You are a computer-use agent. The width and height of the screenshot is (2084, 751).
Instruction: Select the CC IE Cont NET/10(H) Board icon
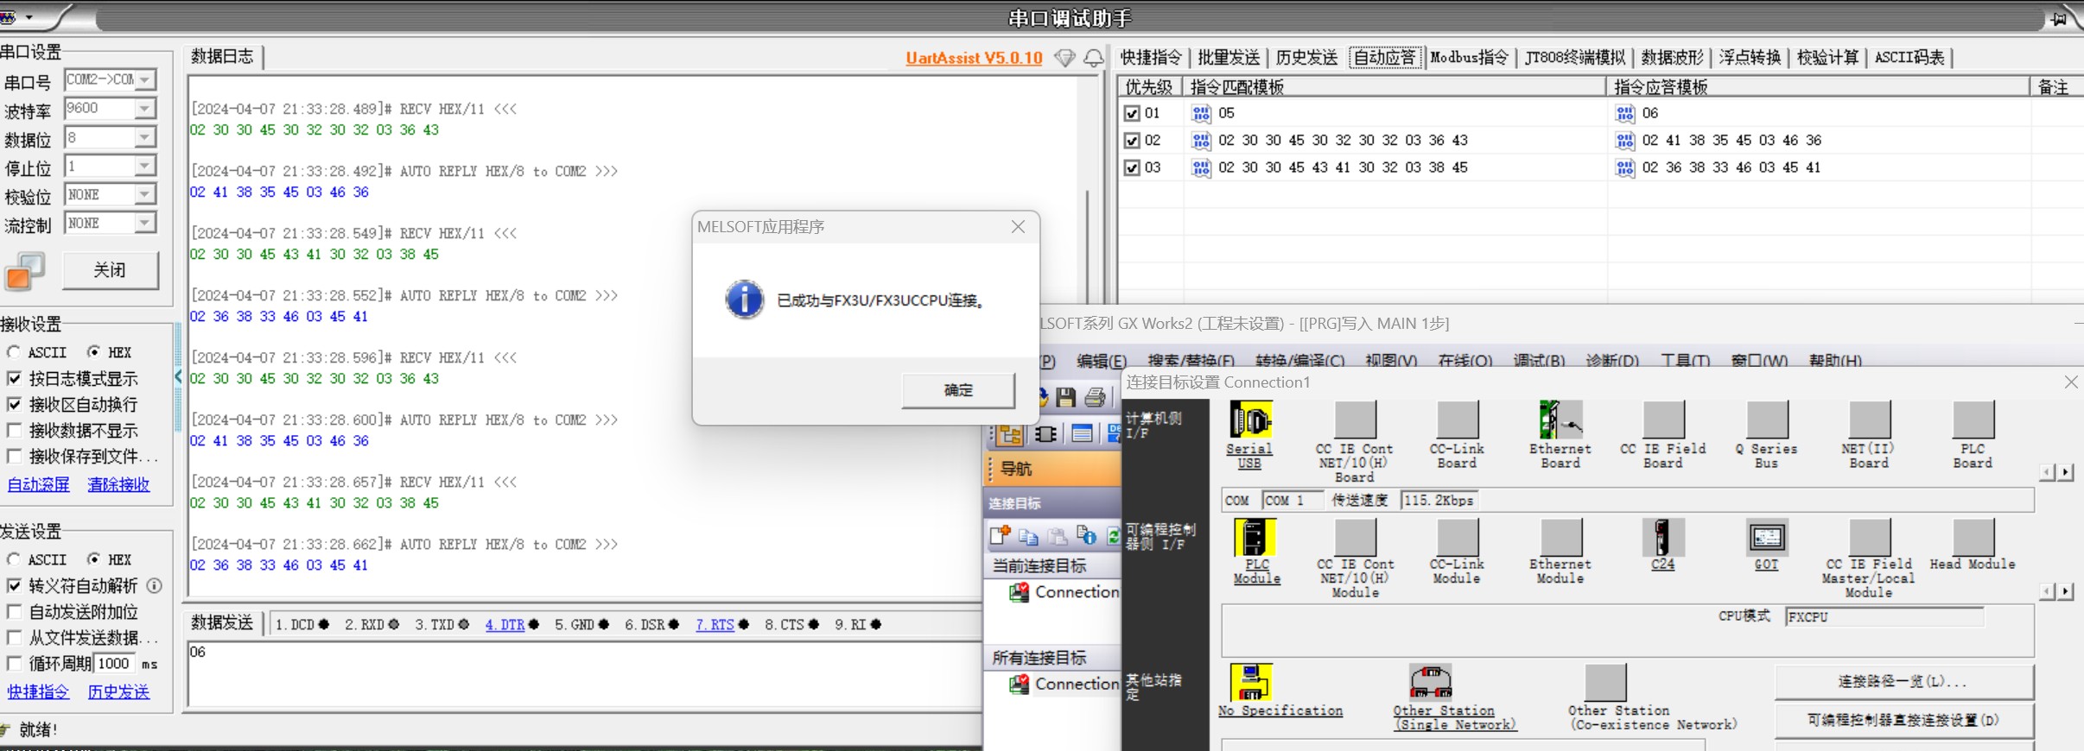1355,420
